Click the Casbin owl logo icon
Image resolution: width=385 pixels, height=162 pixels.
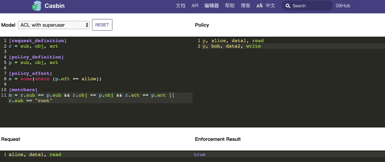click(37, 6)
